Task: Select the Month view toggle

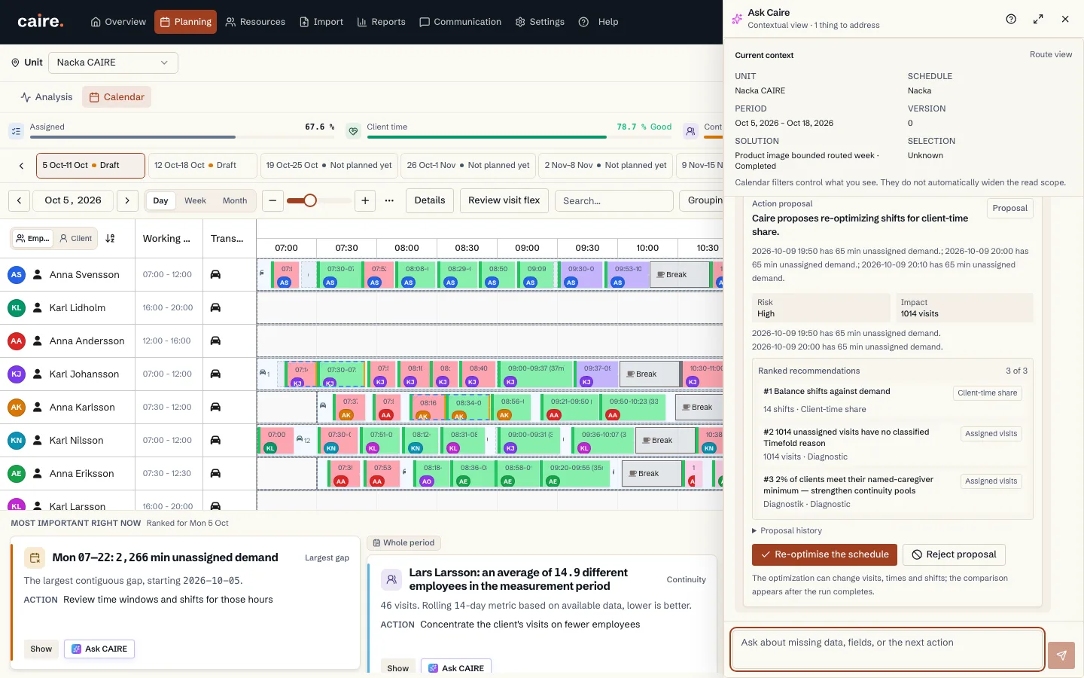Action: tap(235, 200)
